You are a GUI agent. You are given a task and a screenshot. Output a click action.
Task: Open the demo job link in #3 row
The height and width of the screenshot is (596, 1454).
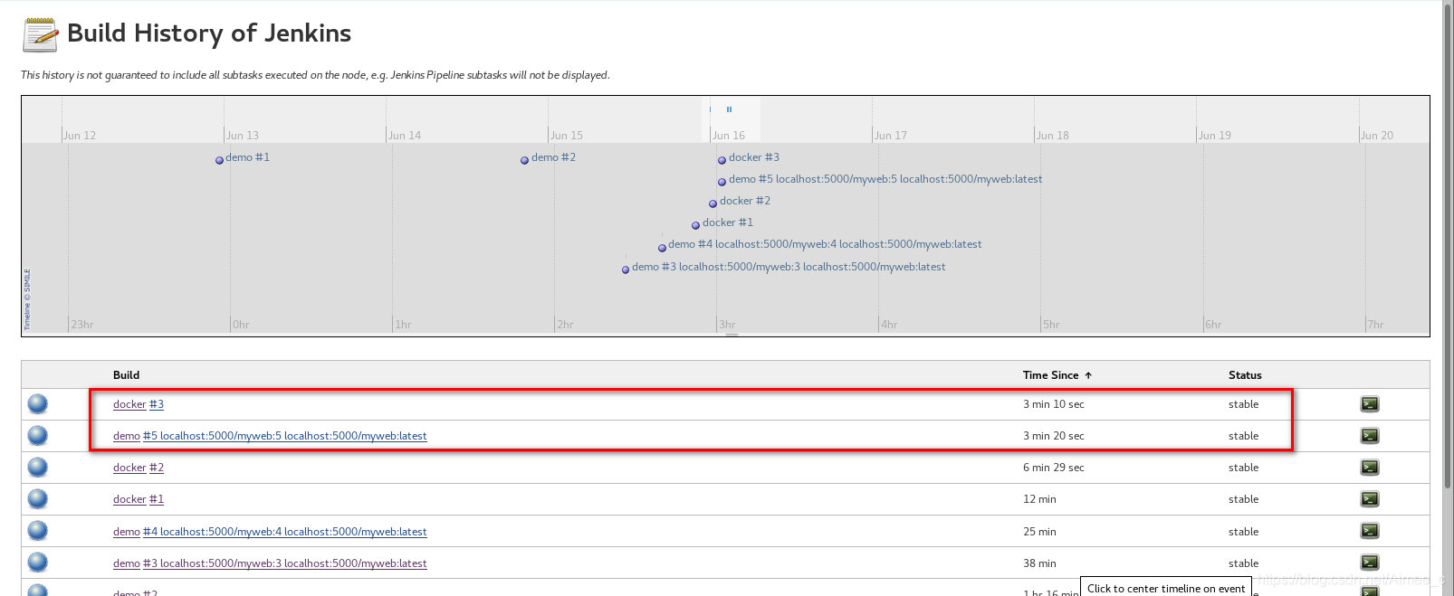(127, 563)
